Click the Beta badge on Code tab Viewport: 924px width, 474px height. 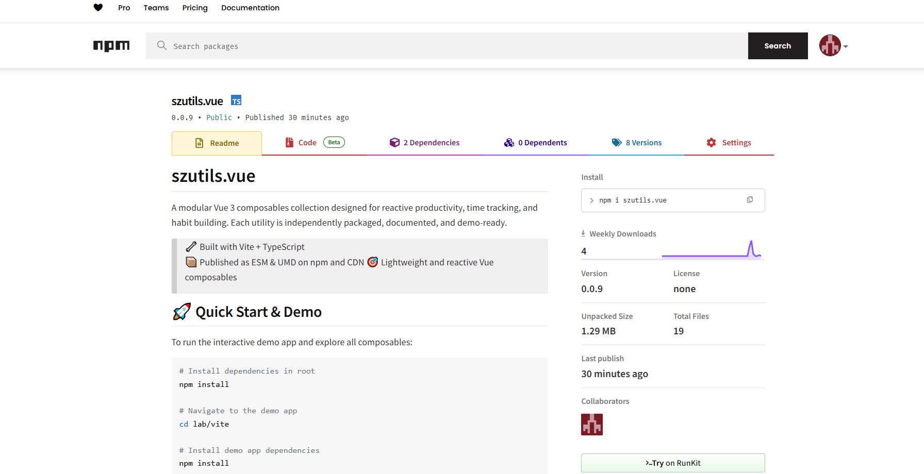334,142
